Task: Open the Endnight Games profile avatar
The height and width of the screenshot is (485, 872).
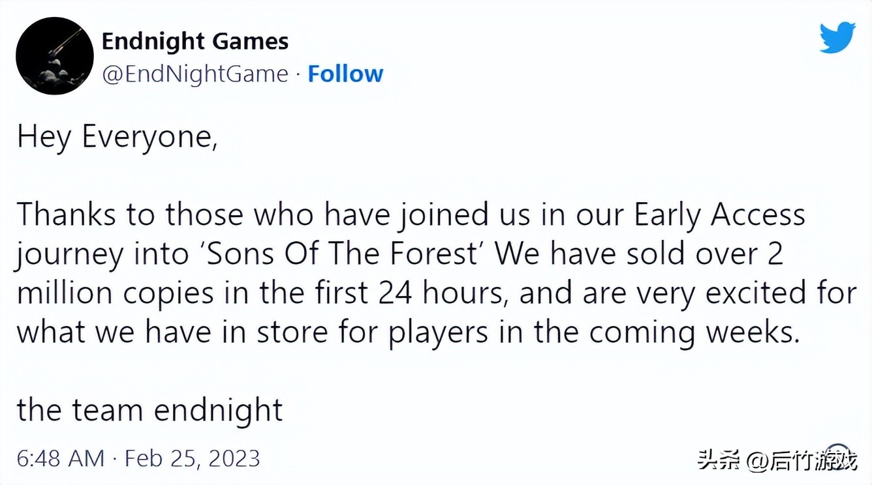Action: [55, 56]
